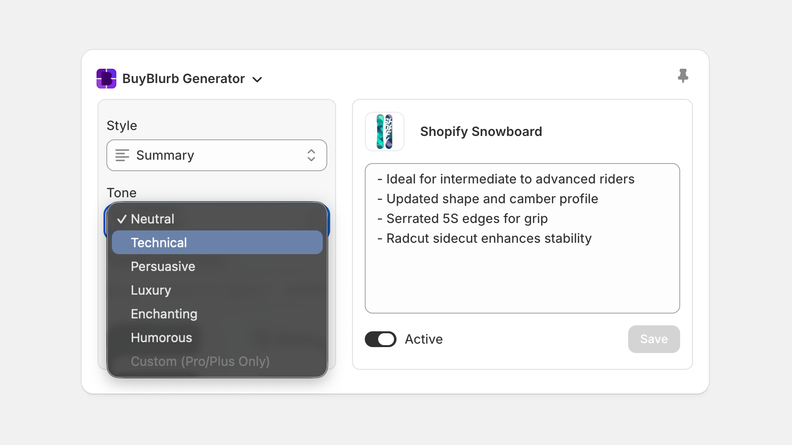
Task: Toggle the Active switch off
Action: (x=381, y=339)
